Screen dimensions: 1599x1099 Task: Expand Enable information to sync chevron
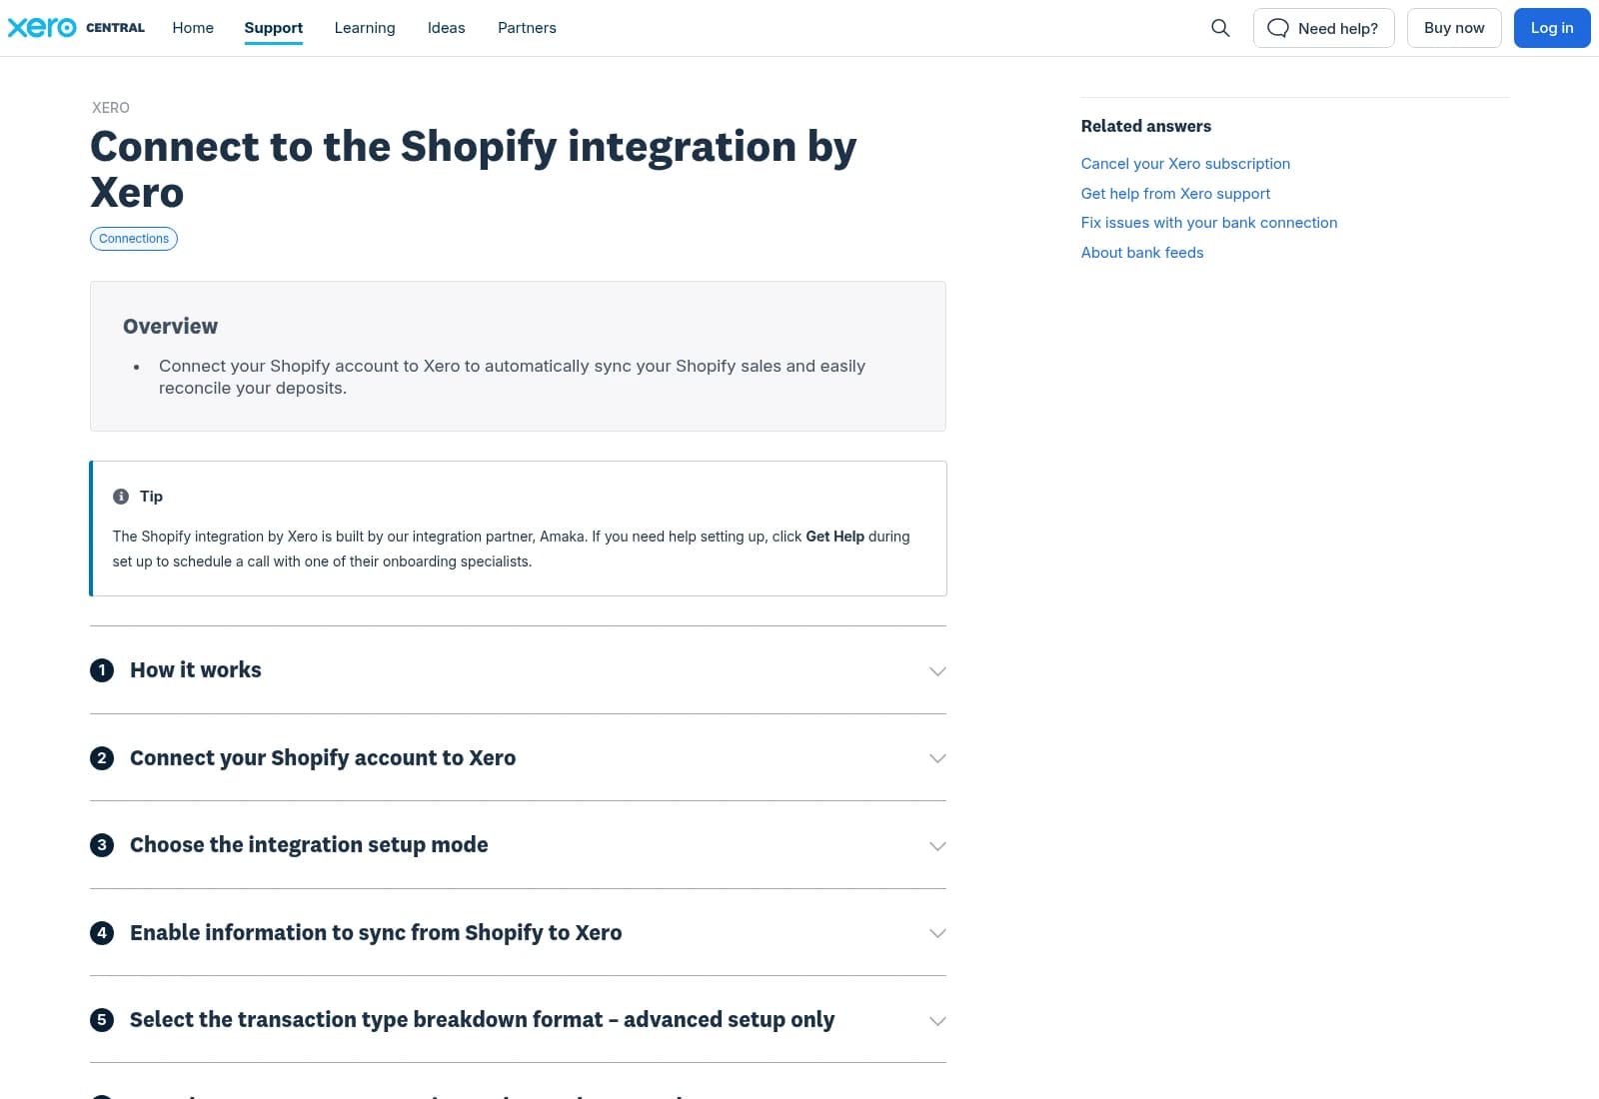point(937,933)
